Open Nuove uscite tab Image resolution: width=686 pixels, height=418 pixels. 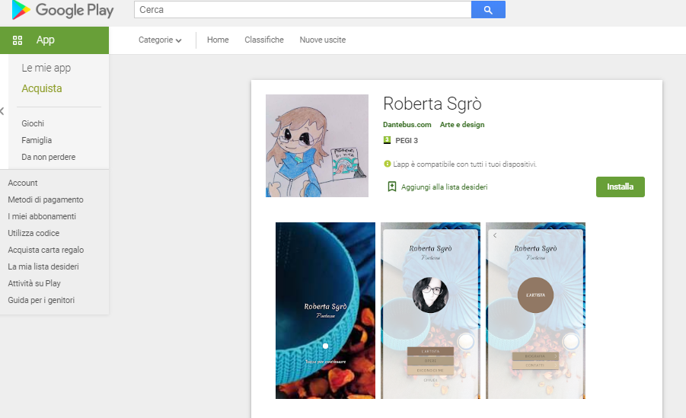pyautogui.click(x=322, y=40)
